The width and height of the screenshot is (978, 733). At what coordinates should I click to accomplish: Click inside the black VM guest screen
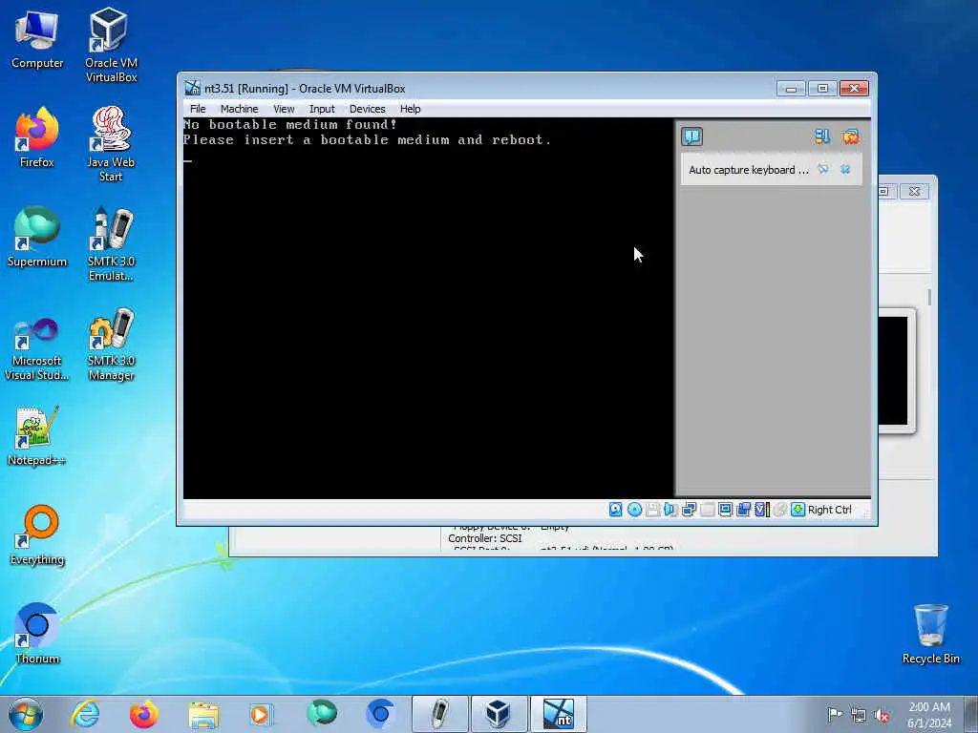[x=428, y=308]
